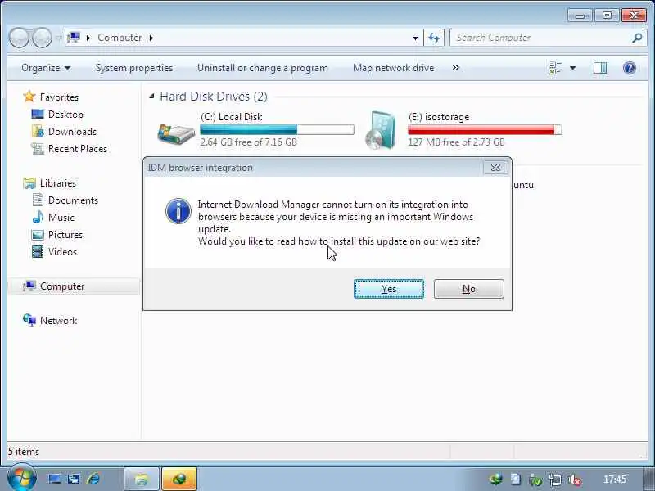The image size is (655, 491).
Task: Open the Documents library
Action: coord(73,200)
